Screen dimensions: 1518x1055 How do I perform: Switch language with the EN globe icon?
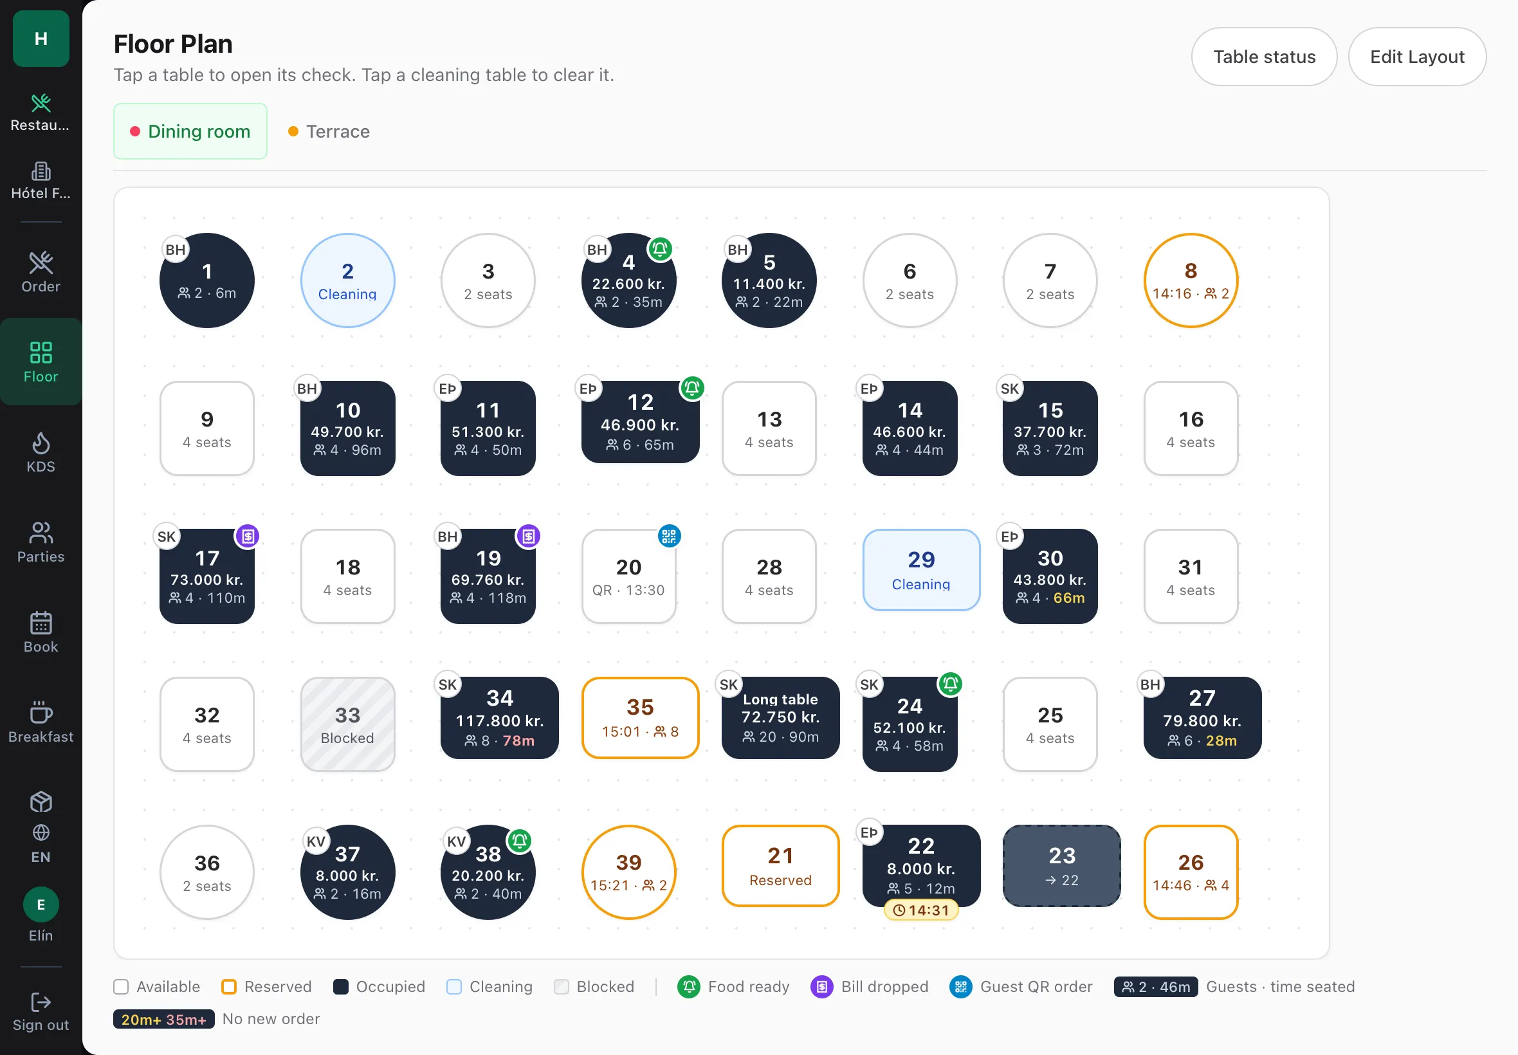(x=41, y=832)
